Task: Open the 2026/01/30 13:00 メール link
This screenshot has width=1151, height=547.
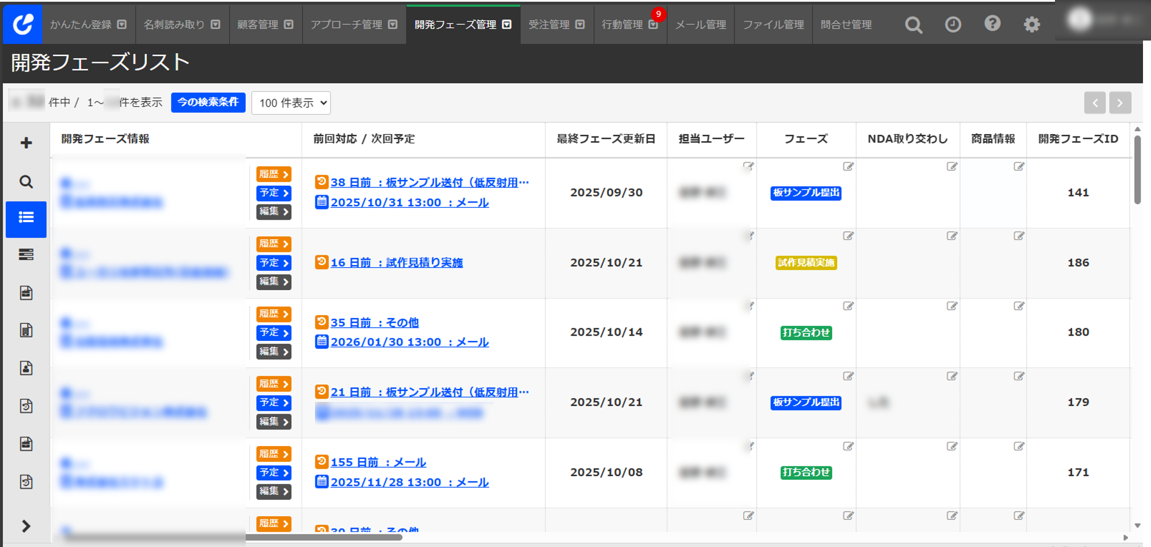Action: tap(409, 341)
